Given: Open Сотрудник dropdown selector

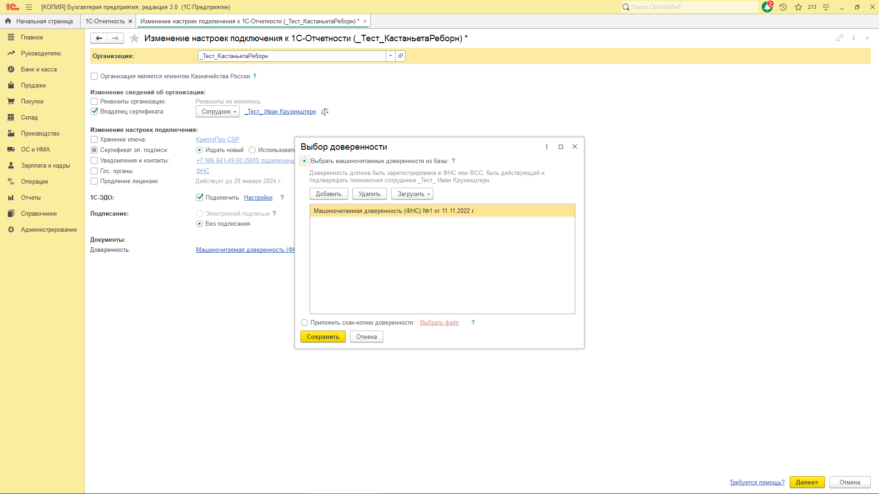Looking at the screenshot, I should click(x=218, y=112).
